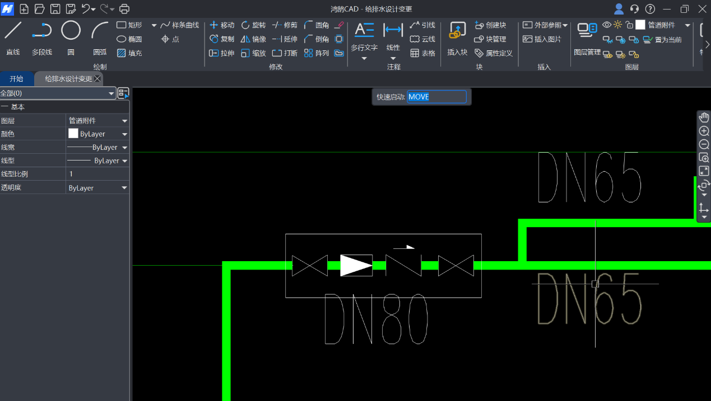Choose the 圆弧 arc tool
The width and height of the screenshot is (711, 401).
coord(100,37)
